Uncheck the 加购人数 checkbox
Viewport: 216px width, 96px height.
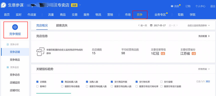click(87, 82)
